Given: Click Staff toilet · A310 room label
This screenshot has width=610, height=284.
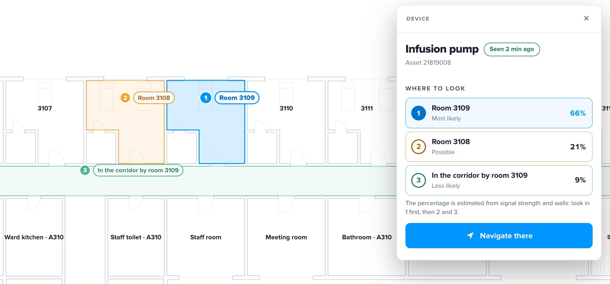Looking at the screenshot, I should pos(136,237).
